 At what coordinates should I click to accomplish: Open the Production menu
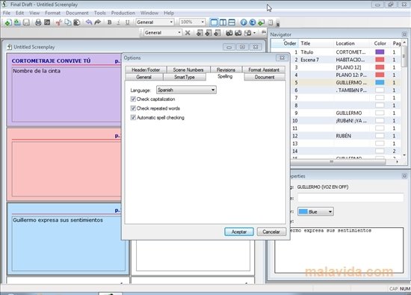click(x=123, y=13)
